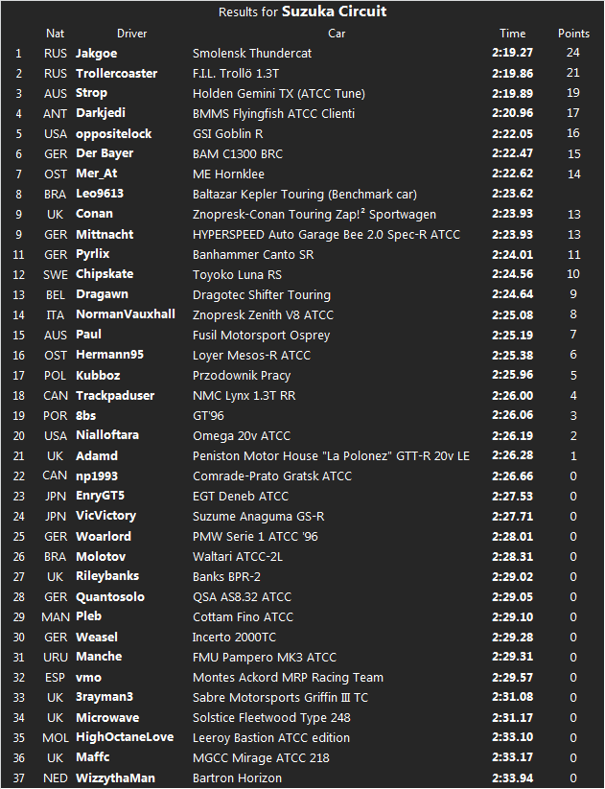Click the QSA AS8.32 ATCC car entry
This screenshot has height=789, width=605.
[242, 596]
